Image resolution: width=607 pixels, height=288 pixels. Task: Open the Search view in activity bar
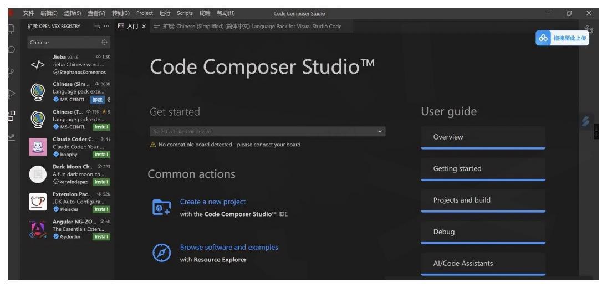12,49
